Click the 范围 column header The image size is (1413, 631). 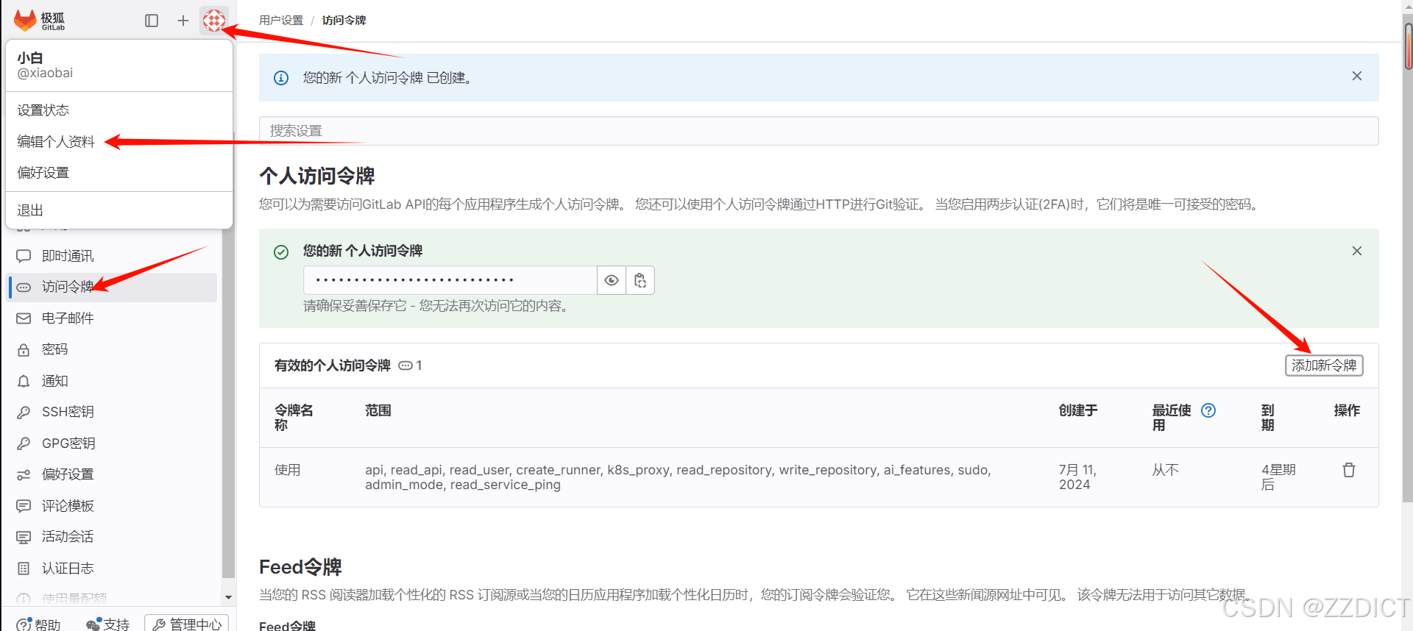point(378,410)
